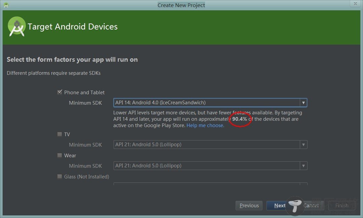Click the Android Studio title bar icon

tap(6, 5)
